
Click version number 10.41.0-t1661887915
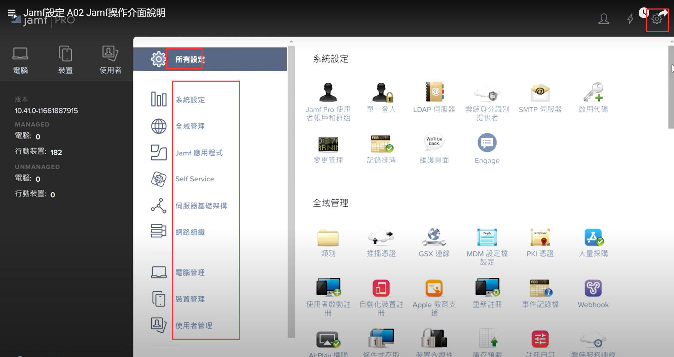click(46, 111)
